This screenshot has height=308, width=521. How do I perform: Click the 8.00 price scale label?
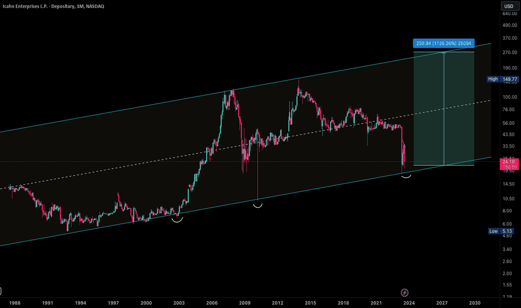point(507,211)
